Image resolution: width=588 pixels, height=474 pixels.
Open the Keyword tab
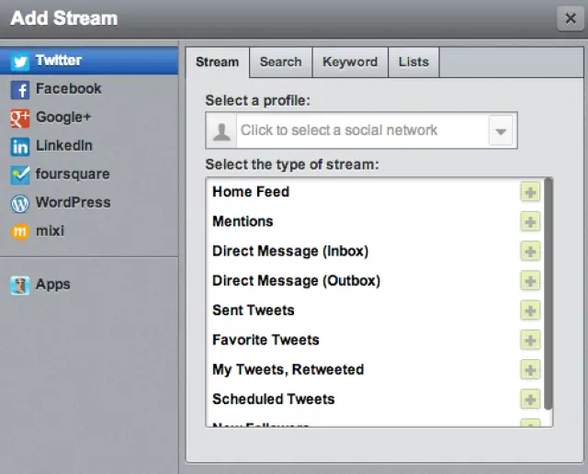[350, 62]
